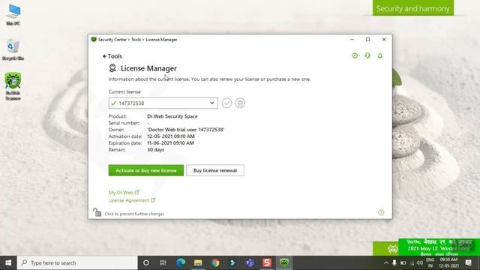This screenshot has height=270, width=480.
Task: Click the owner value 'Doctor Web trial user: 147372538'
Action: 185,130
